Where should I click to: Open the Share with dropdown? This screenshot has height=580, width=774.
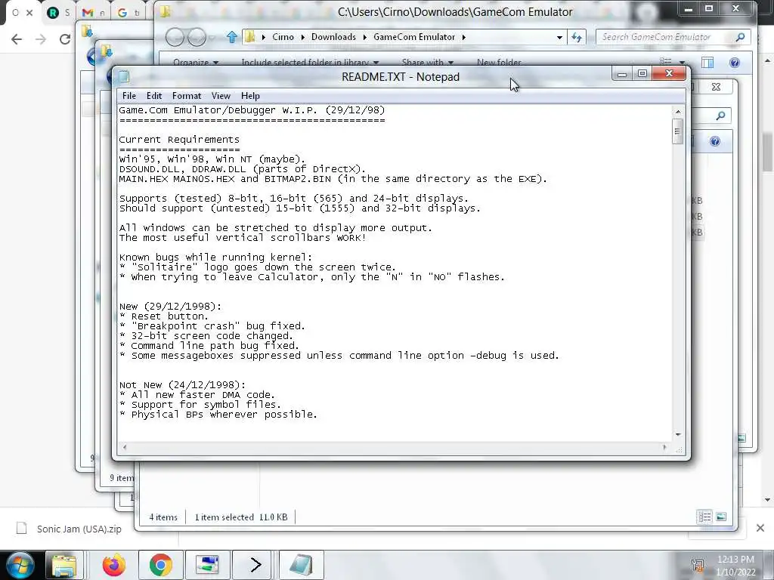click(428, 63)
